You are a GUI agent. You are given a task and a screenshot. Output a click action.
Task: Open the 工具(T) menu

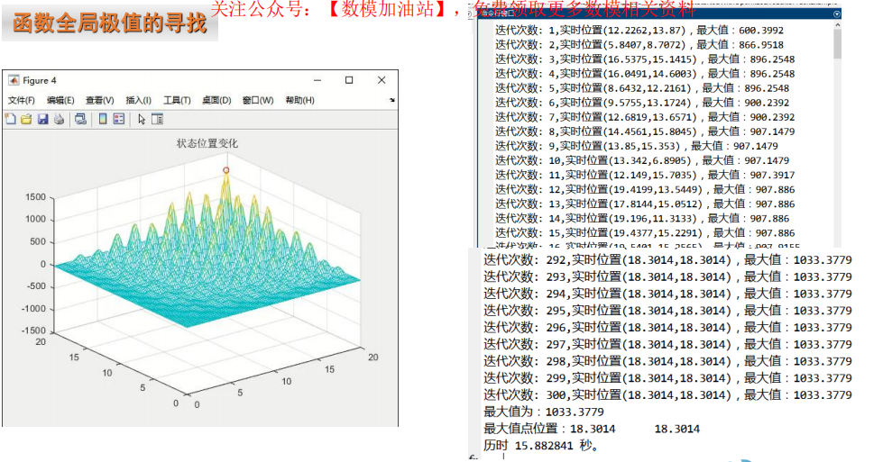coord(177,100)
